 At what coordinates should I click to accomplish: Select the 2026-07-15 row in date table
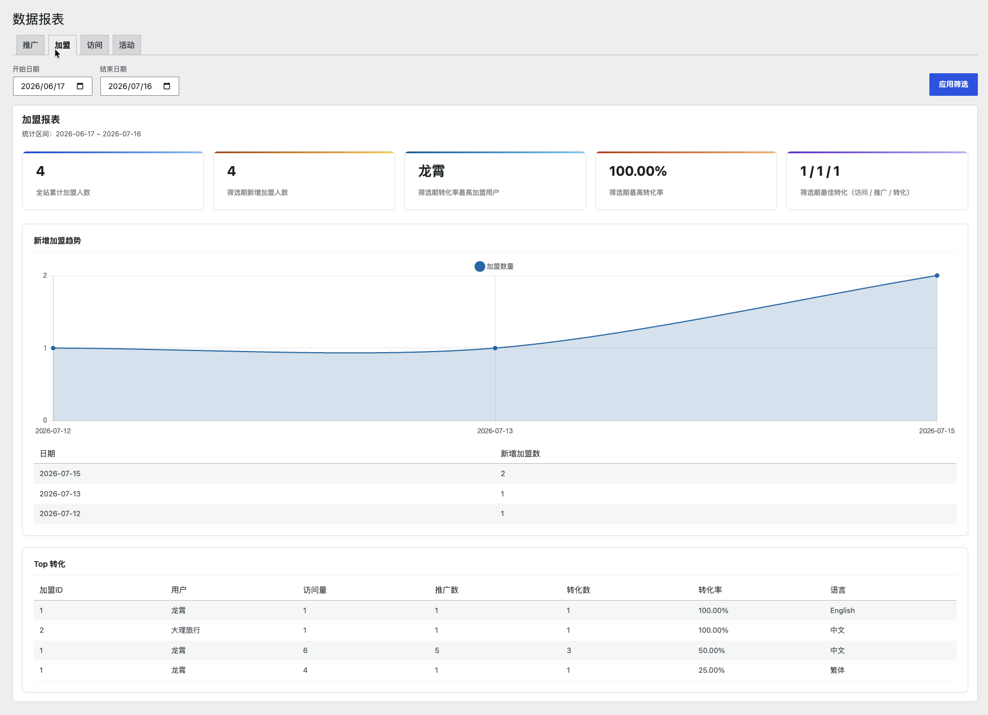(495, 474)
